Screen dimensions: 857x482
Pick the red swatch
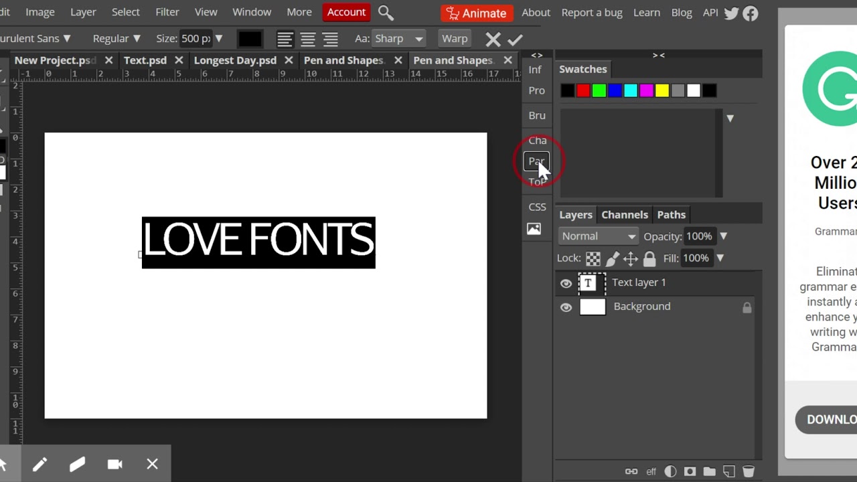(583, 90)
